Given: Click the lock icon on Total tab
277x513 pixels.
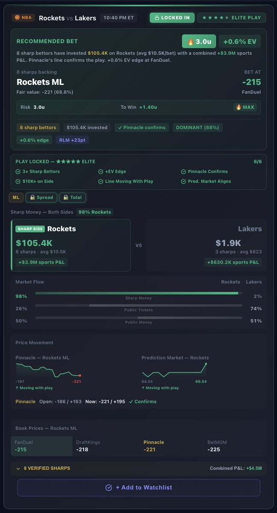Looking at the screenshot, I should click(66, 197).
